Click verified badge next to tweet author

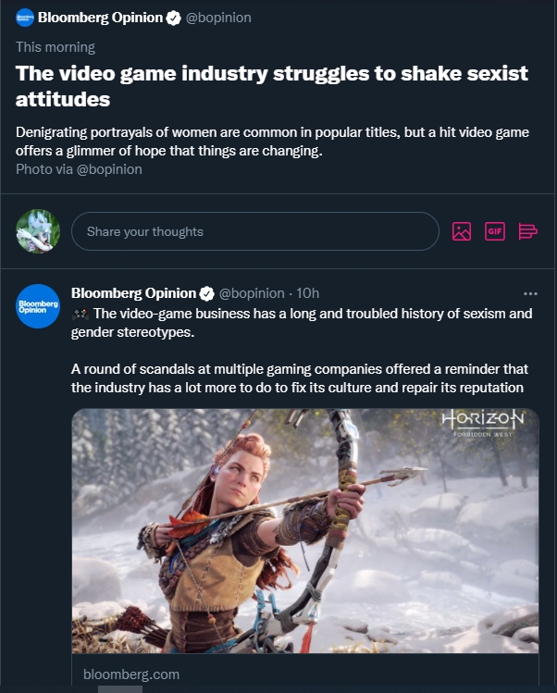(x=207, y=293)
